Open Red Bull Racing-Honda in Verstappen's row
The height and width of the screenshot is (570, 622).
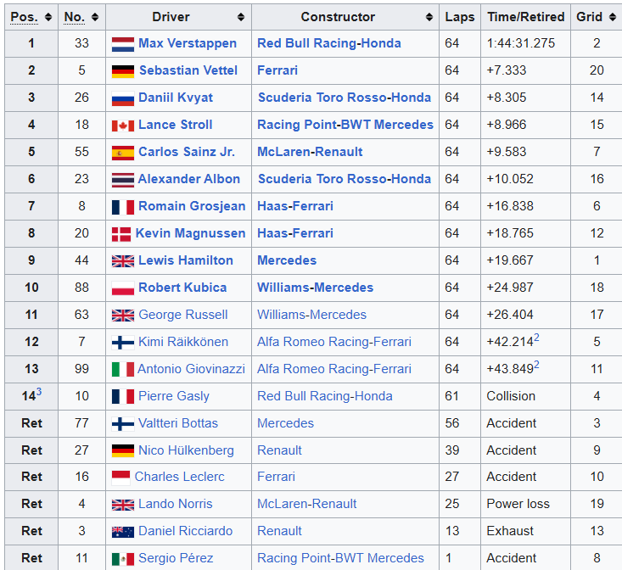tap(329, 43)
